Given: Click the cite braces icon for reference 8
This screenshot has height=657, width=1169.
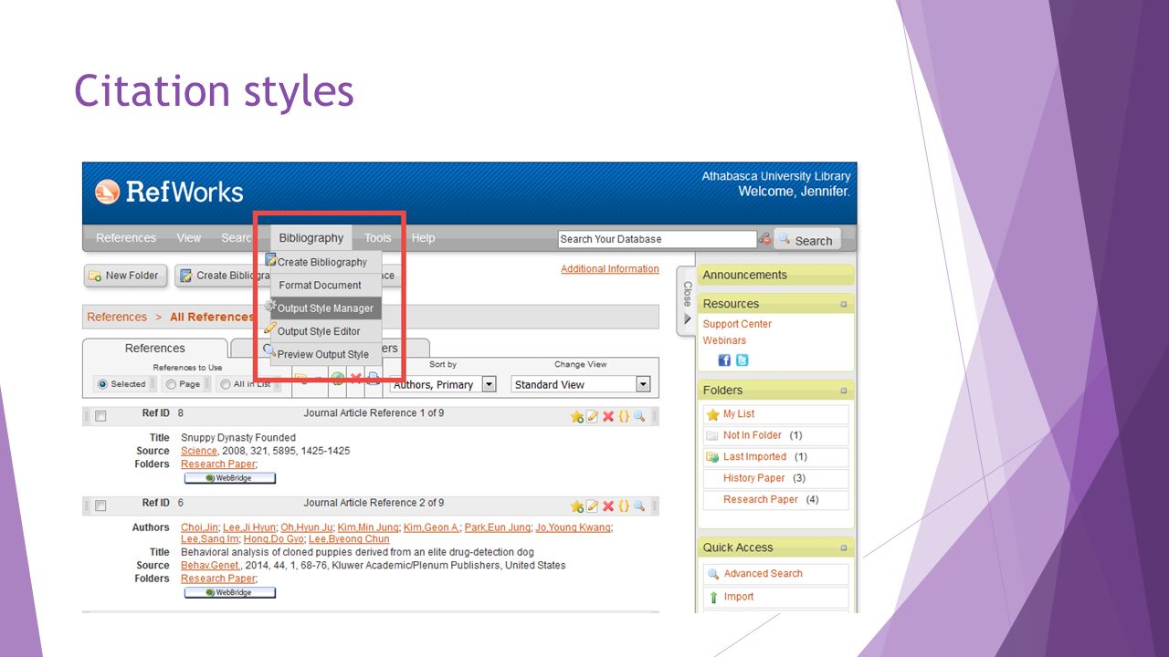Looking at the screenshot, I should [x=624, y=417].
